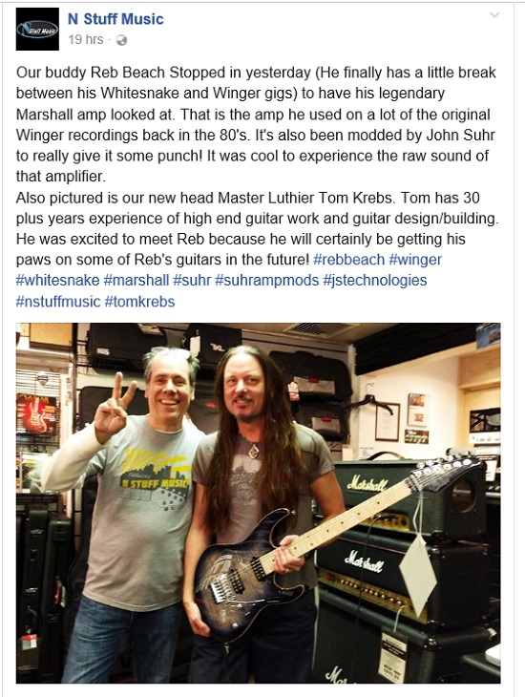
Task: Follow the #marshall hashtag
Action: pyautogui.click(x=136, y=280)
